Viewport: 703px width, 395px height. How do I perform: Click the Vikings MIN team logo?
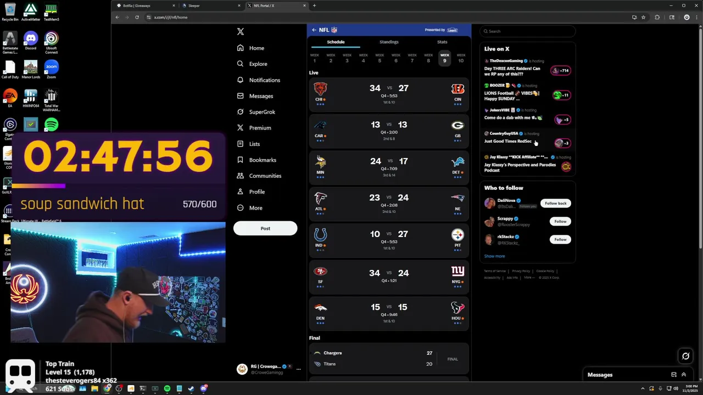[320, 161]
